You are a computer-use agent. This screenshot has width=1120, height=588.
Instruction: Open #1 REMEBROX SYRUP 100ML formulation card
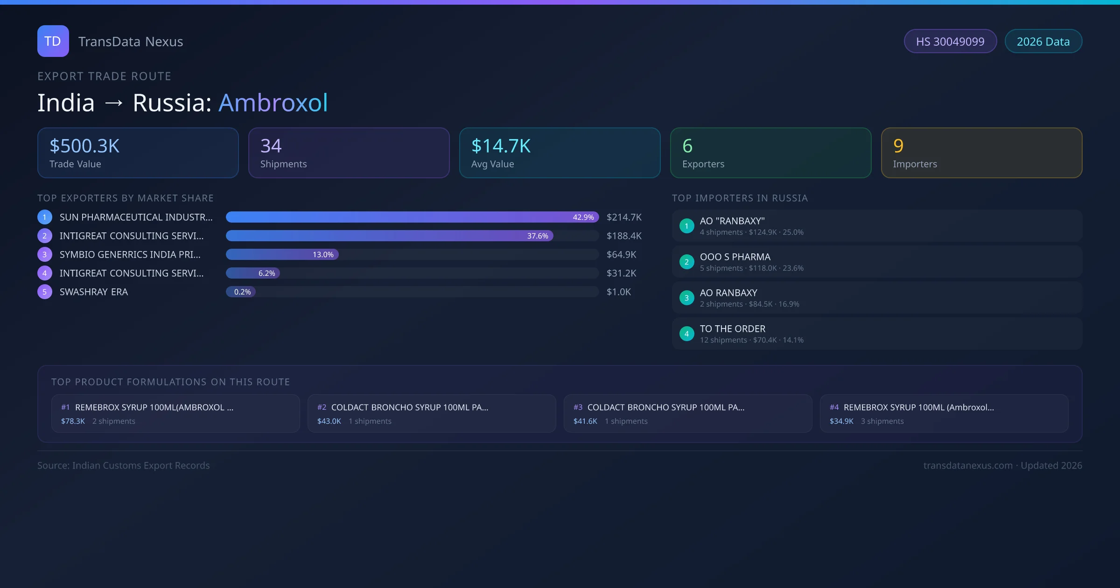[175, 413]
